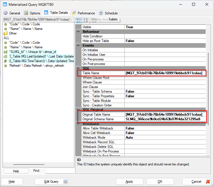Click the a icon beside 'Refresh' row
Screen dimensions: 214x187
pos(5,66)
